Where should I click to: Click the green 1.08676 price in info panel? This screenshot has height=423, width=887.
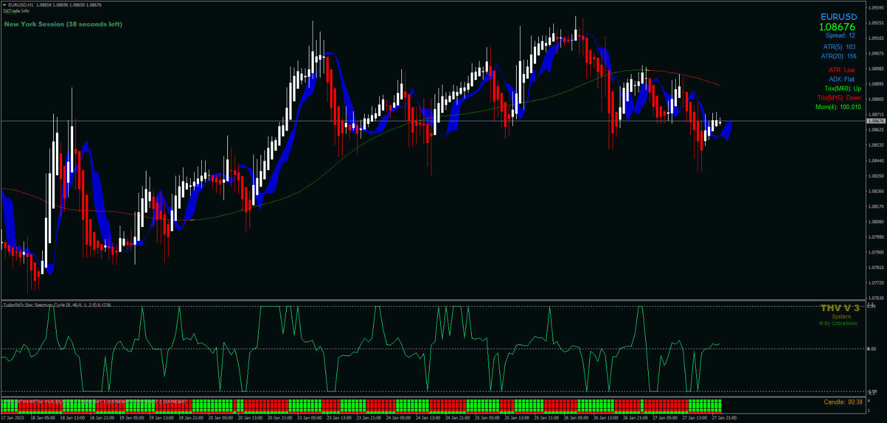coord(837,27)
